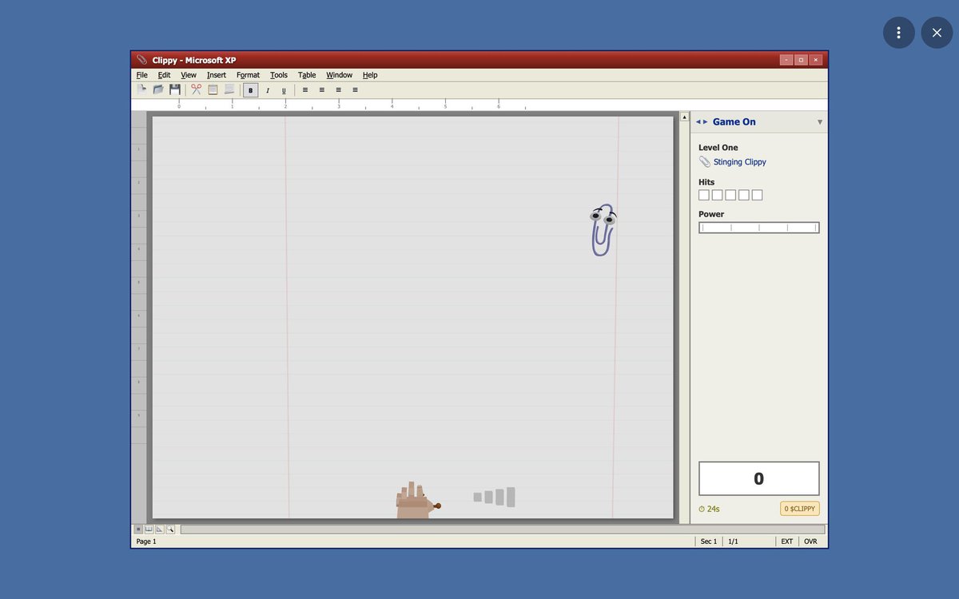Click the horizontal ruler

[x=479, y=105]
